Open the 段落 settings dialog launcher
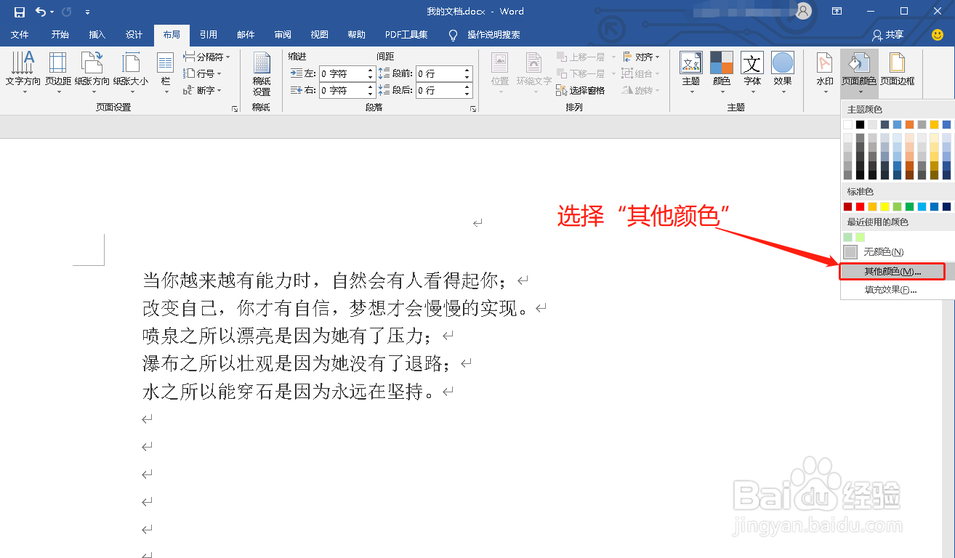 tap(472, 108)
